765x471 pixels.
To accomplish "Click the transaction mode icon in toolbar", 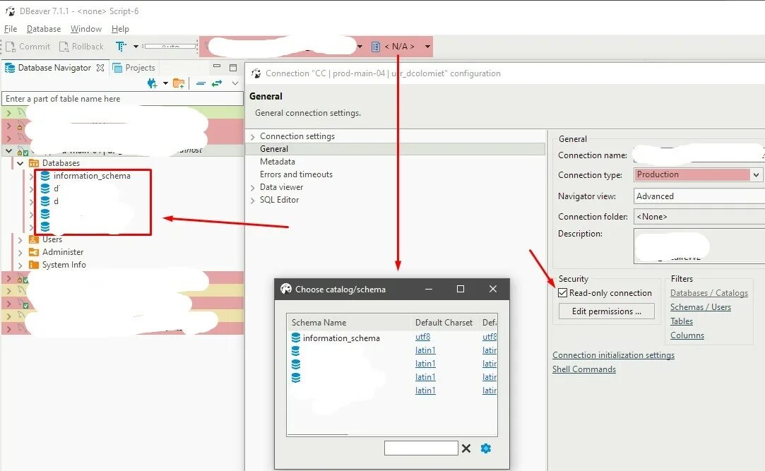I will click(x=121, y=47).
